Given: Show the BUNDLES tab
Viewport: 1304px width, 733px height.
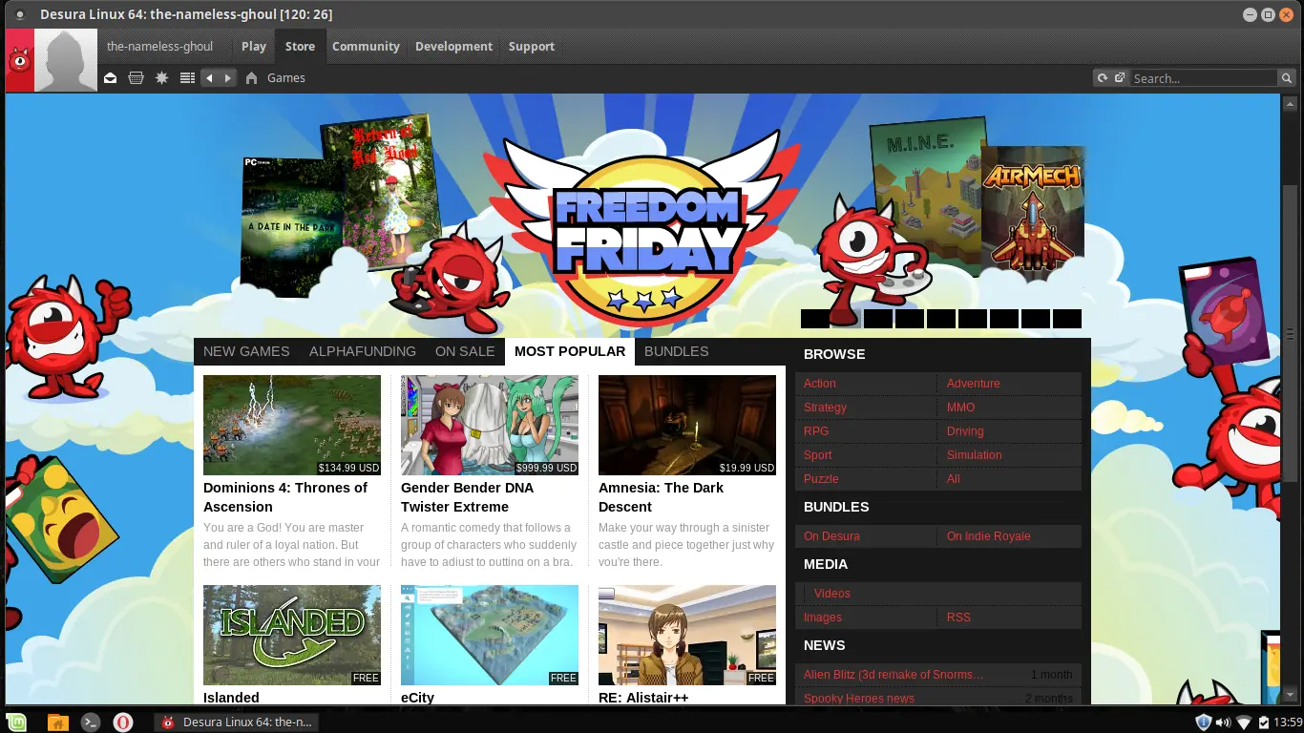Looking at the screenshot, I should [676, 351].
